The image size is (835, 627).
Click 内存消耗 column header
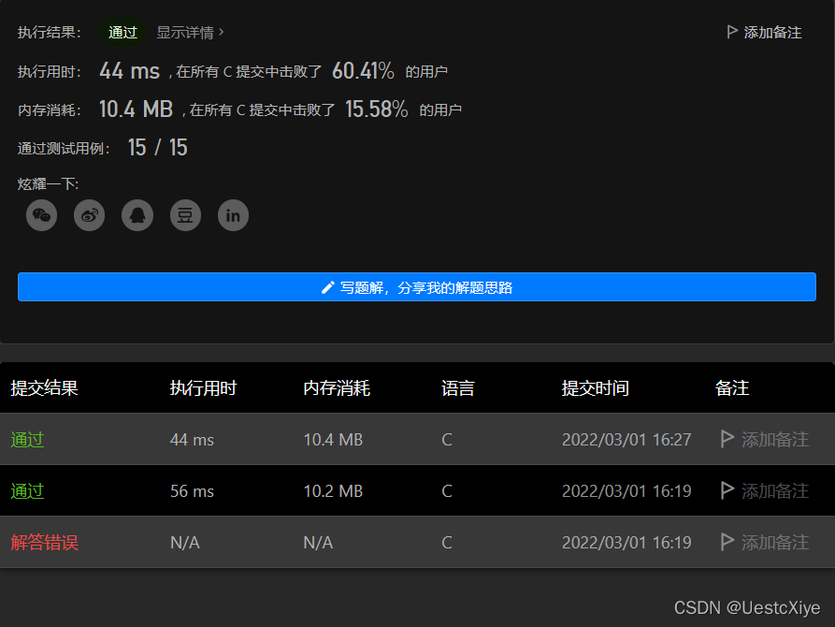337,388
